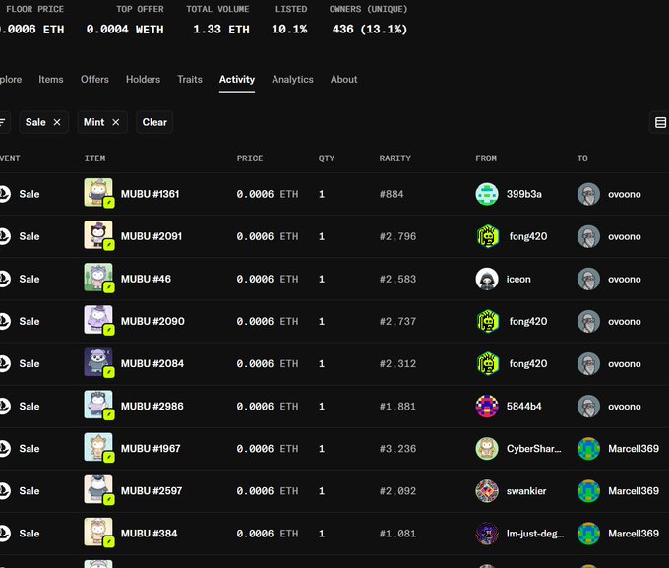Screen dimensions: 669x568
Task: Open the MUBU #1967 item link
Action: [151, 449]
